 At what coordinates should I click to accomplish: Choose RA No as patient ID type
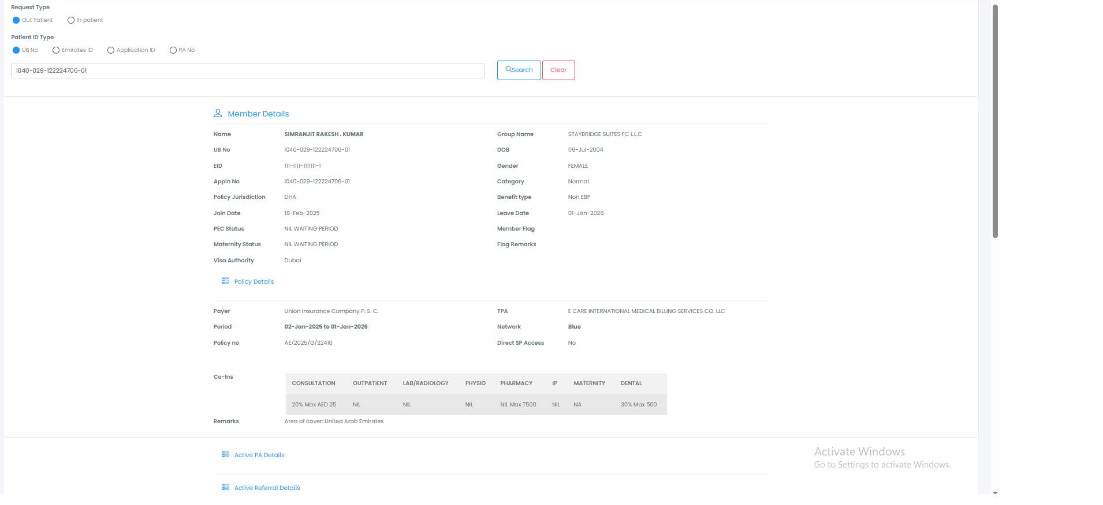tap(173, 50)
